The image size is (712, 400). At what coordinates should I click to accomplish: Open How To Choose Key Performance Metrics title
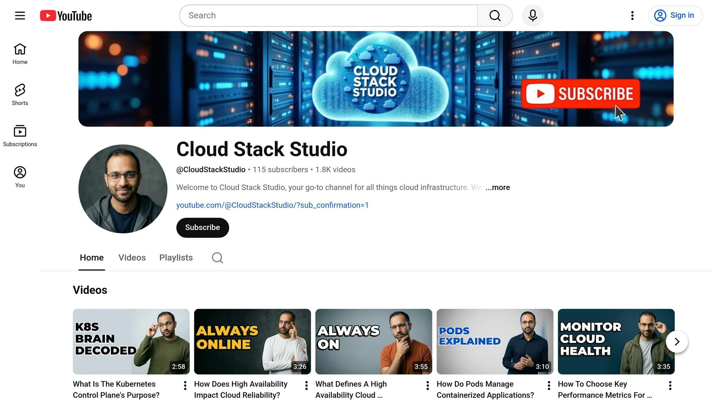(605, 390)
